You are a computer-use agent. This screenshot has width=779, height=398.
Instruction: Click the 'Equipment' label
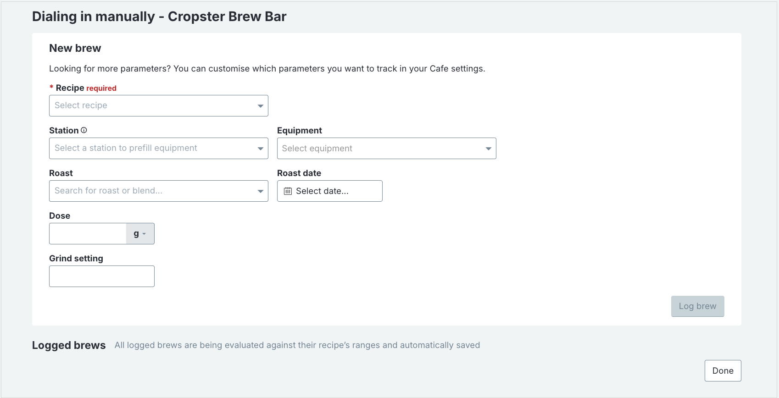click(300, 131)
